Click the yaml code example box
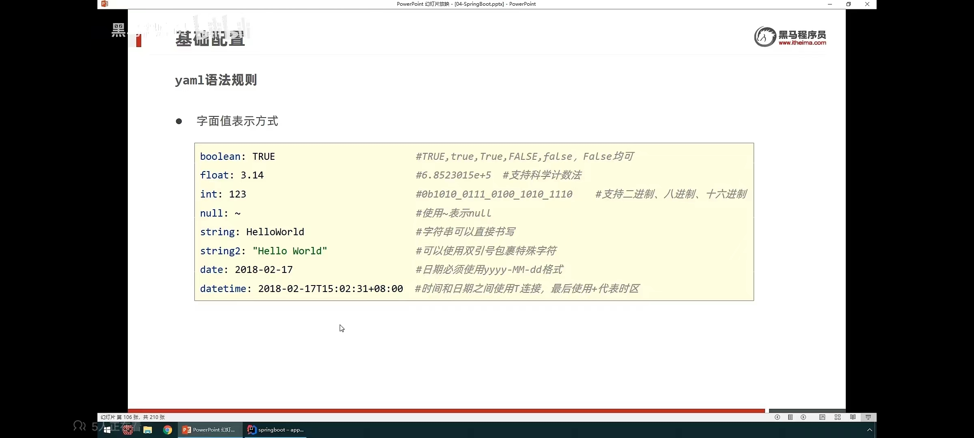 474,221
